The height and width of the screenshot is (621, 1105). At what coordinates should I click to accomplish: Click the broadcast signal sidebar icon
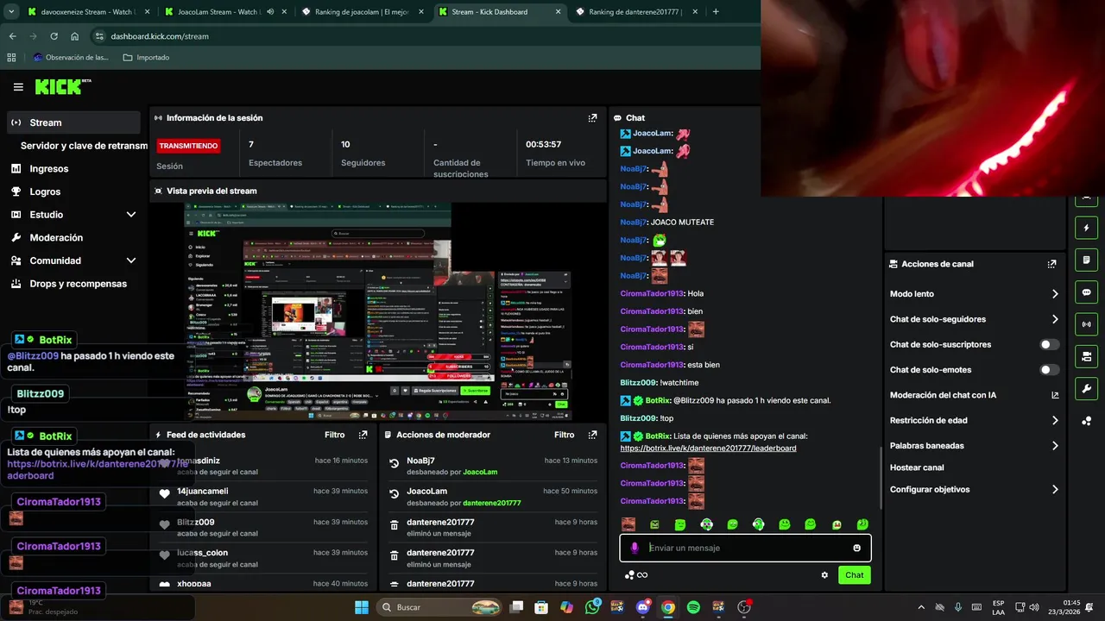click(1086, 324)
